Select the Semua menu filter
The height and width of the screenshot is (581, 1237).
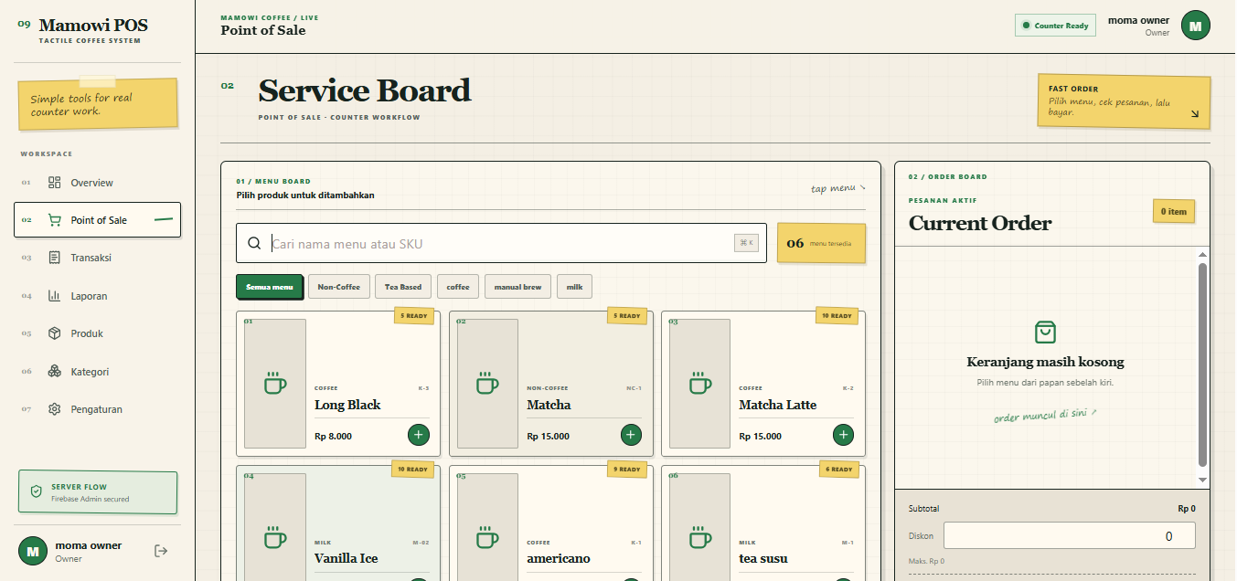click(x=269, y=287)
